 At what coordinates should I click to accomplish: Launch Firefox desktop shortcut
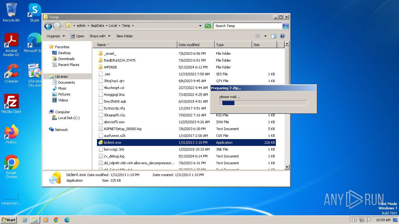tap(11, 134)
